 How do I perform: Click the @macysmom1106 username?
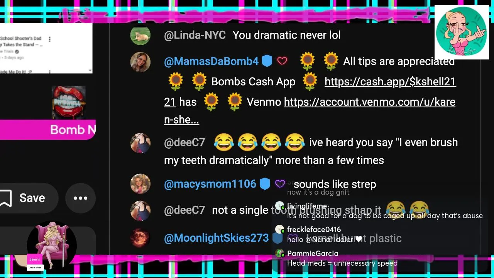tap(210, 184)
